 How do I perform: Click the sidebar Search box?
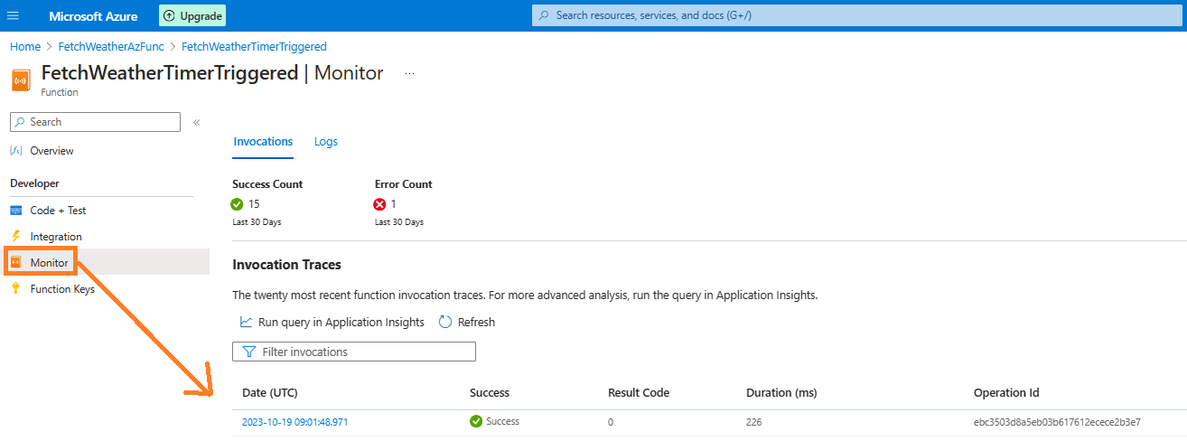(95, 122)
